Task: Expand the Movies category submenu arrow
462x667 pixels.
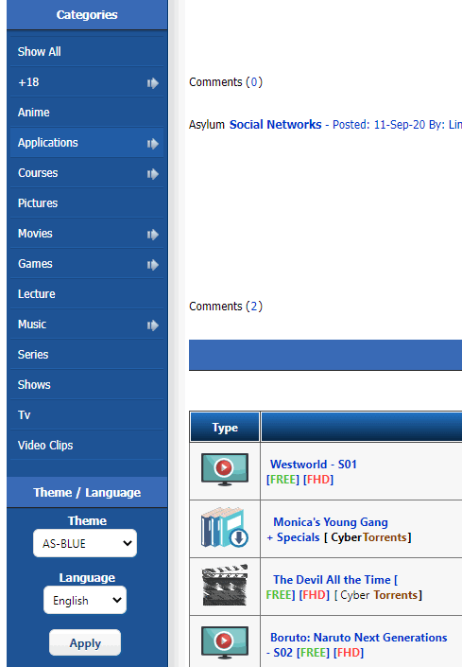Action: (x=153, y=235)
